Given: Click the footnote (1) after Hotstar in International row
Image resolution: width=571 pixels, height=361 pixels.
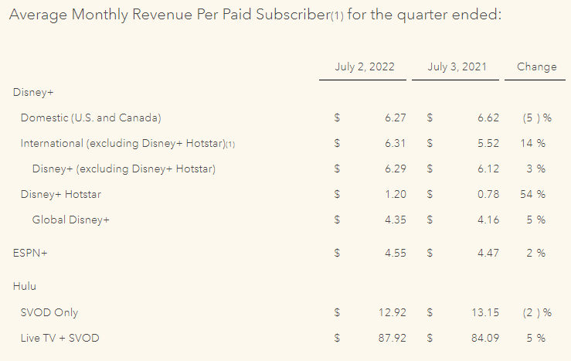Looking at the screenshot, I should [x=230, y=145].
